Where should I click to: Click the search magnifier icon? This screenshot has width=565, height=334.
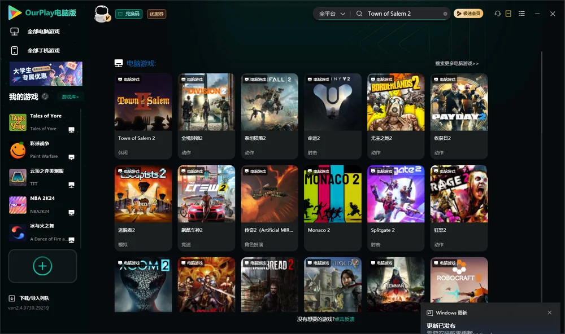(x=359, y=14)
